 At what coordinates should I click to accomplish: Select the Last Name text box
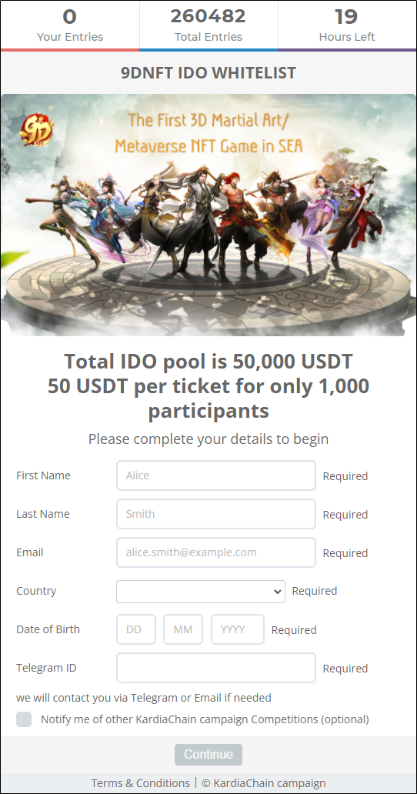click(216, 514)
